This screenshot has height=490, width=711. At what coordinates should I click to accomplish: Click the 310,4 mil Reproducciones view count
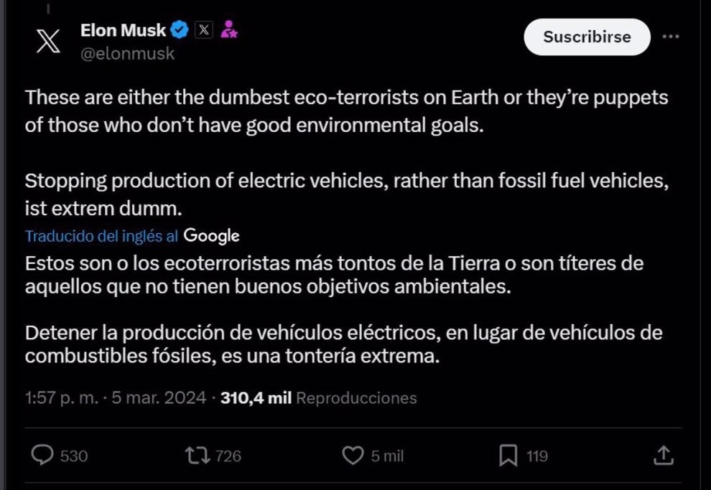319,397
